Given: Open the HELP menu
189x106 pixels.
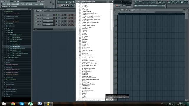Looking at the screenshot, I should pyautogui.click(x=41, y=4).
